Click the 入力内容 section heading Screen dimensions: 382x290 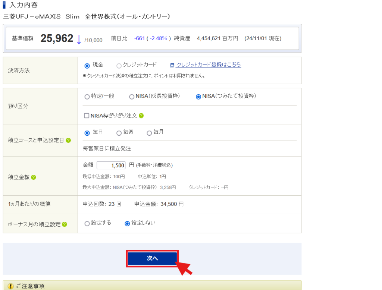point(24,5)
